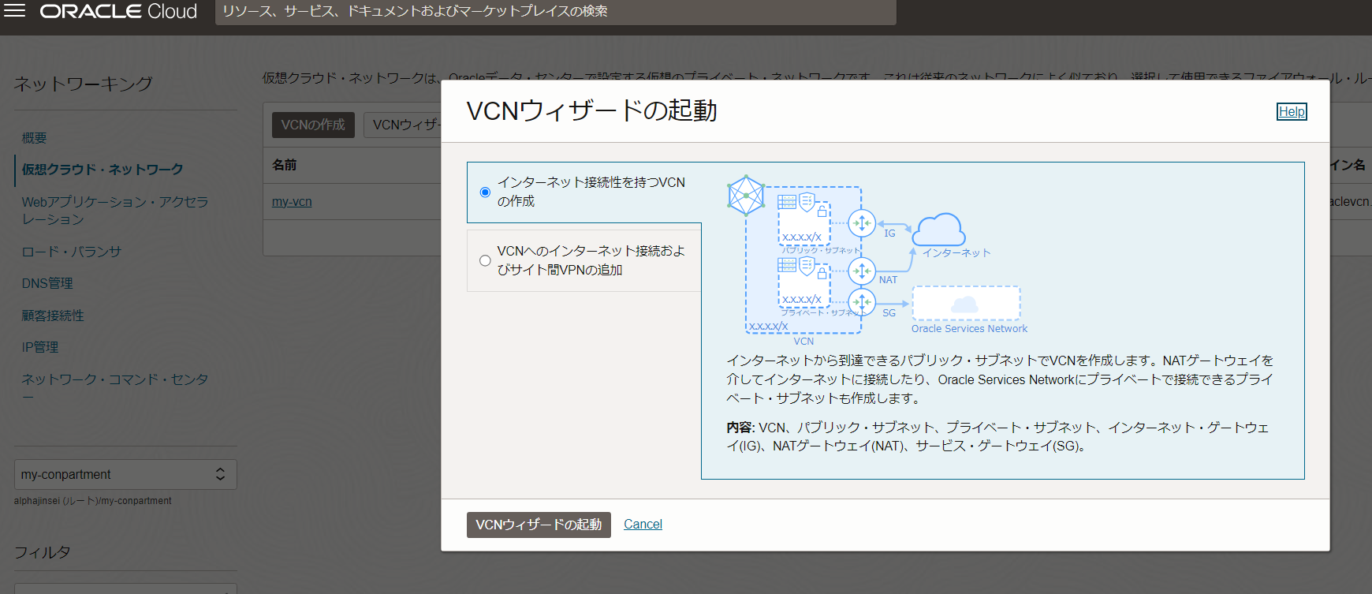Open the hamburger navigation menu
1372x594 pixels.
[15, 11]
